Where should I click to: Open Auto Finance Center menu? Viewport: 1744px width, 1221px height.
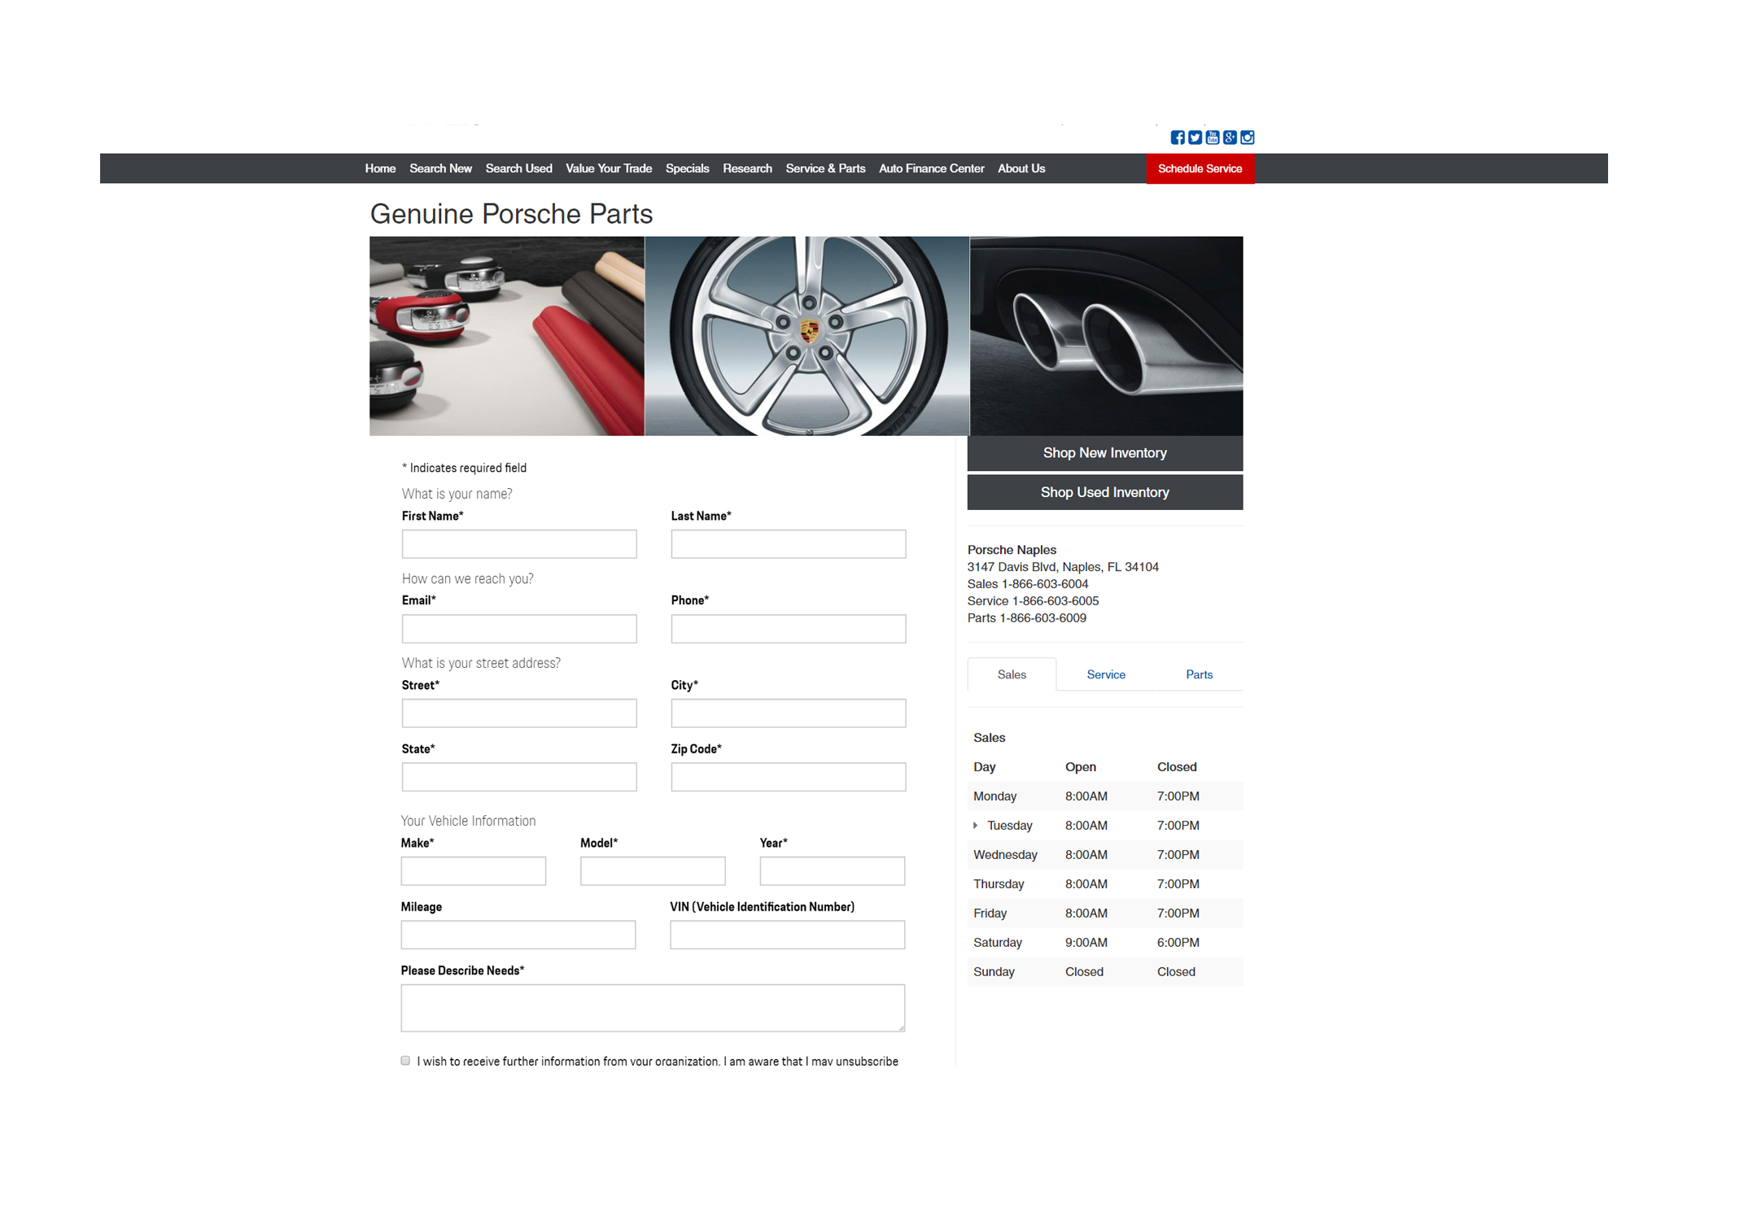coord(931,168)
